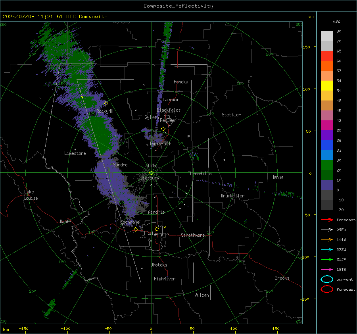
Task: Select the orange swatch between 60 and 57 dBZ
Action: [327, 66]
